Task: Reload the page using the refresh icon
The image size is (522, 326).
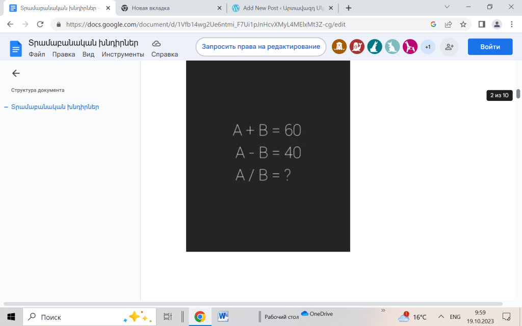Action: point(40,24)
